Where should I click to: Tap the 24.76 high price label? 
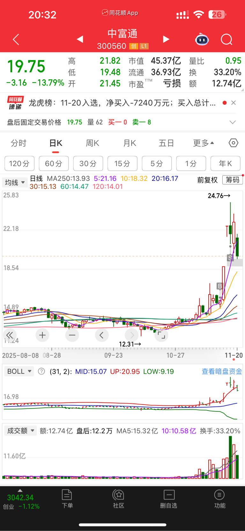[x=219, y=196]
